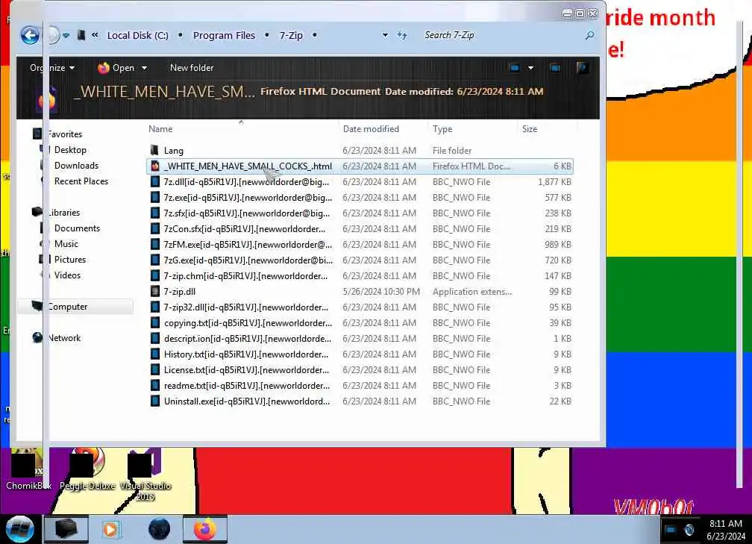
Task: Click the Lang folder icon
Action: pyautogui.click(x=154, y=150)
